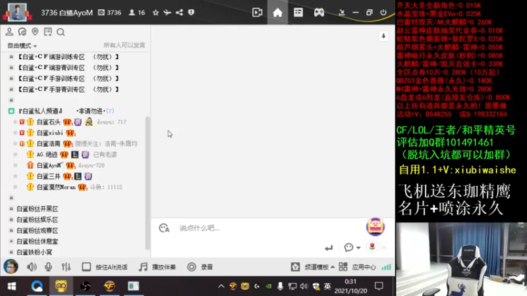Image resolution: width=527 pixels, height=296 pixels.
Task: Show hidden tray icons caret
Action: pyautogui.click(x=221, y=286)
